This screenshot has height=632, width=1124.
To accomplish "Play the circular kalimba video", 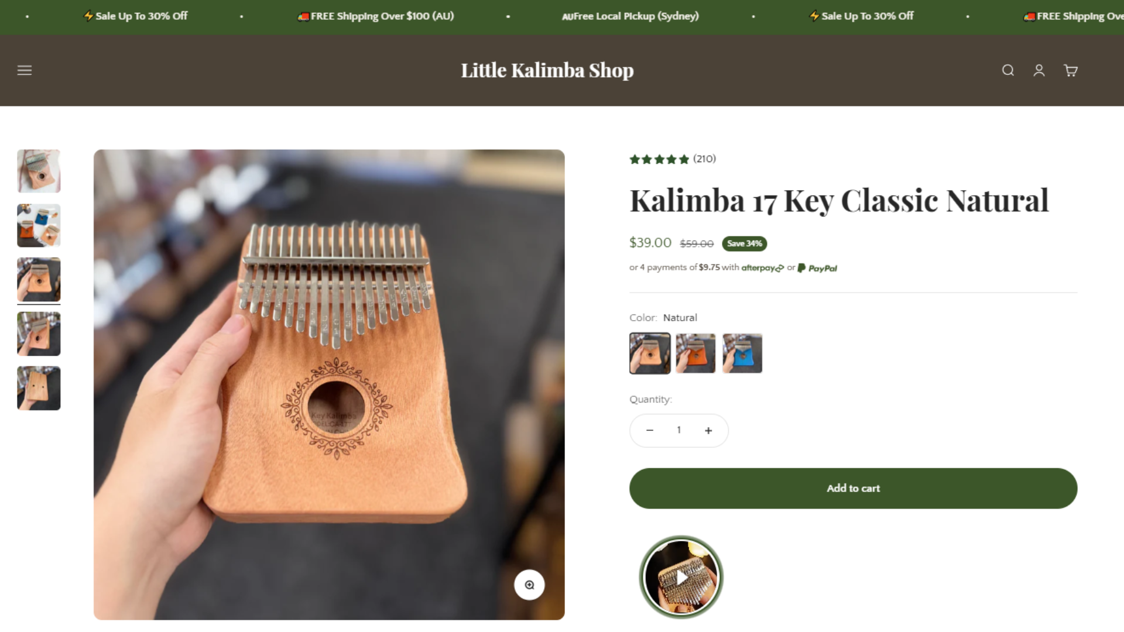I will coord(681,578).
